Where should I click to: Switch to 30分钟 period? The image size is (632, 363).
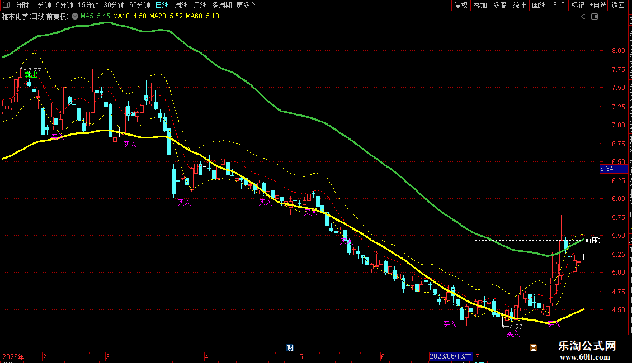114,5
